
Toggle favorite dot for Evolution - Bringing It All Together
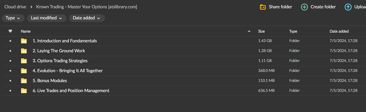click(x=10, y=71)
